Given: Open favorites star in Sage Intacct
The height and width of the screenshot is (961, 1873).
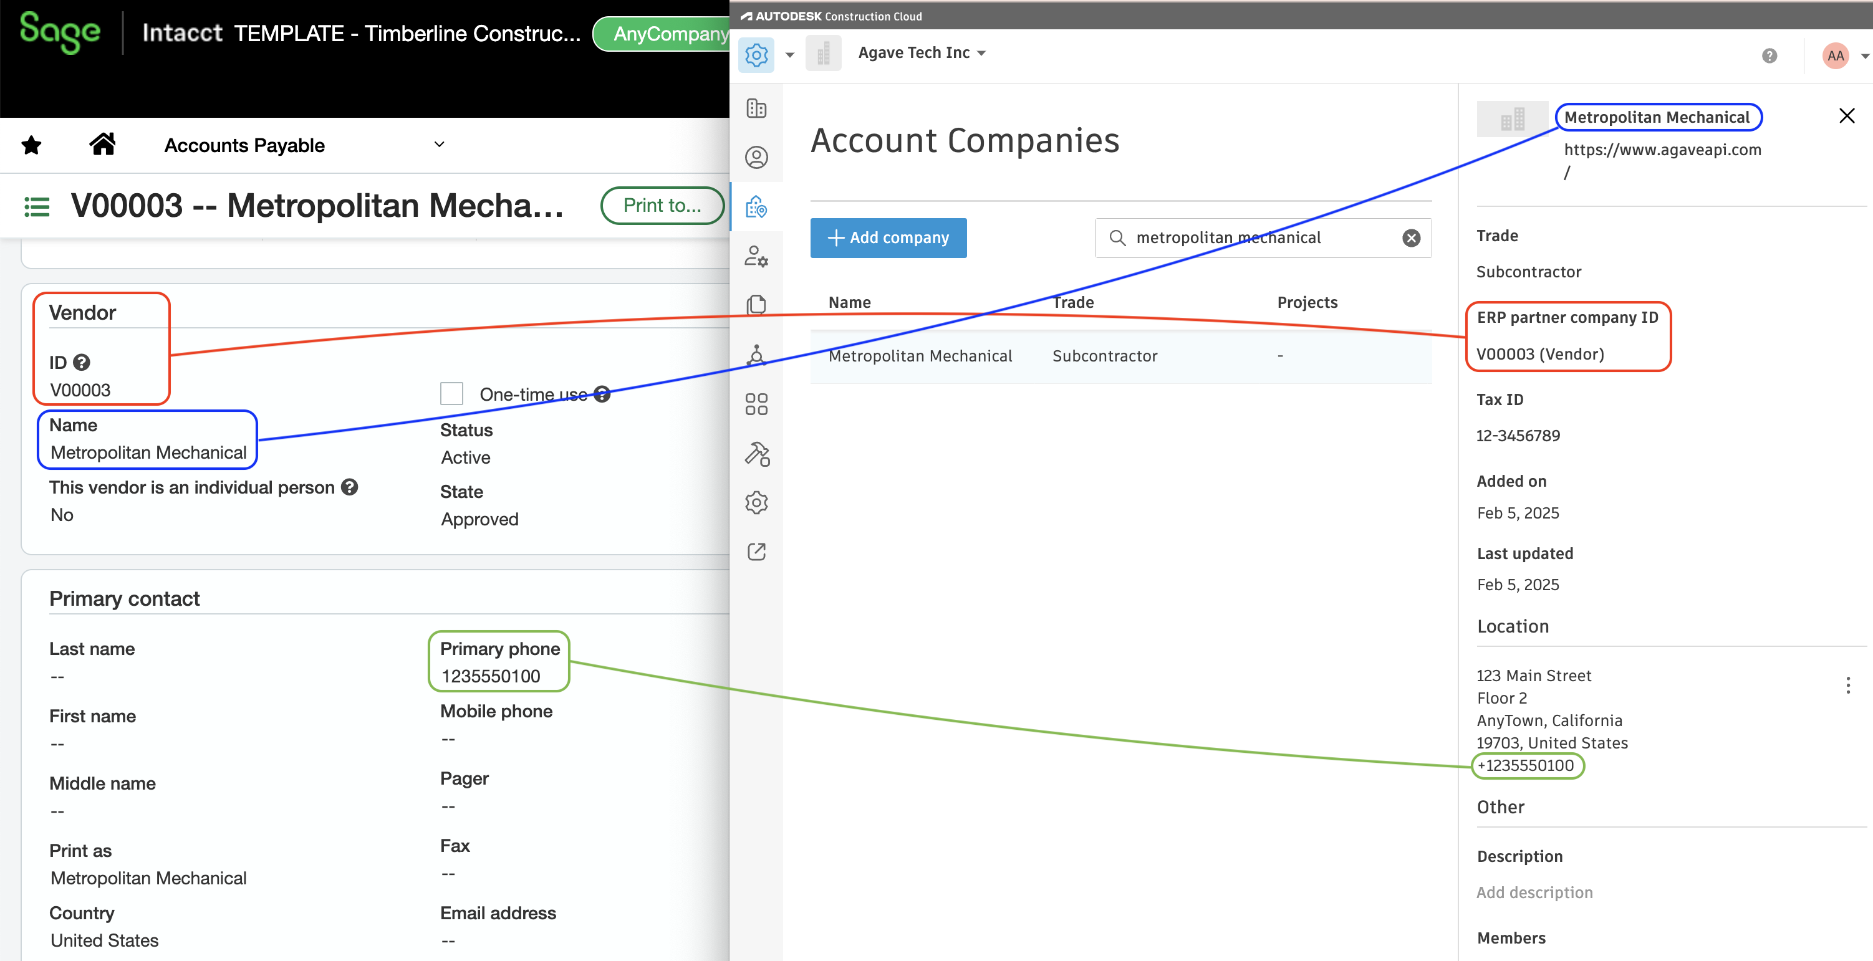Looking at the screenshot, I should tap(31, 145).
